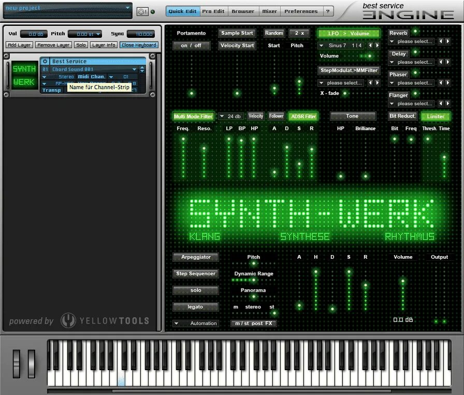
Task: Click the Solo button in layer toolbar
Action: pyautogui.click(x=81, y=45)
